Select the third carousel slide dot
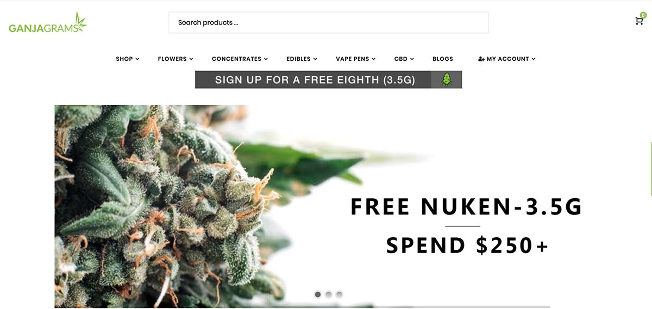This screenshot has width=652, height=309. (340, 294)
